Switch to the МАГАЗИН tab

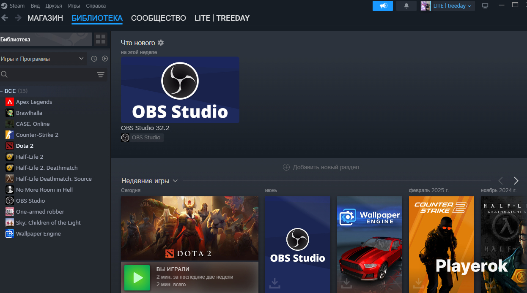45,18
